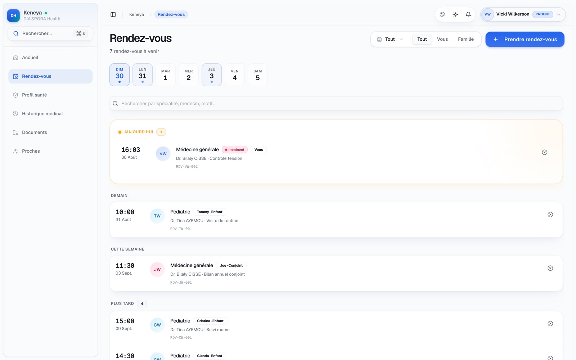The image size is (576, 360).
Task: Click the JW avatar for Joe
Action: (x=157, y=270)
